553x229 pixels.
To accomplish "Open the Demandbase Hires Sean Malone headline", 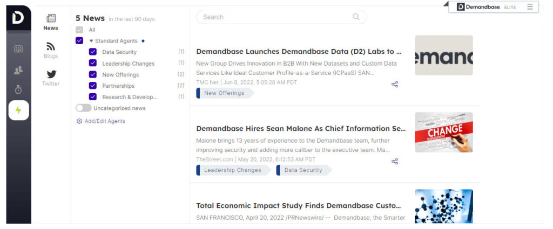I will (300, 129).
